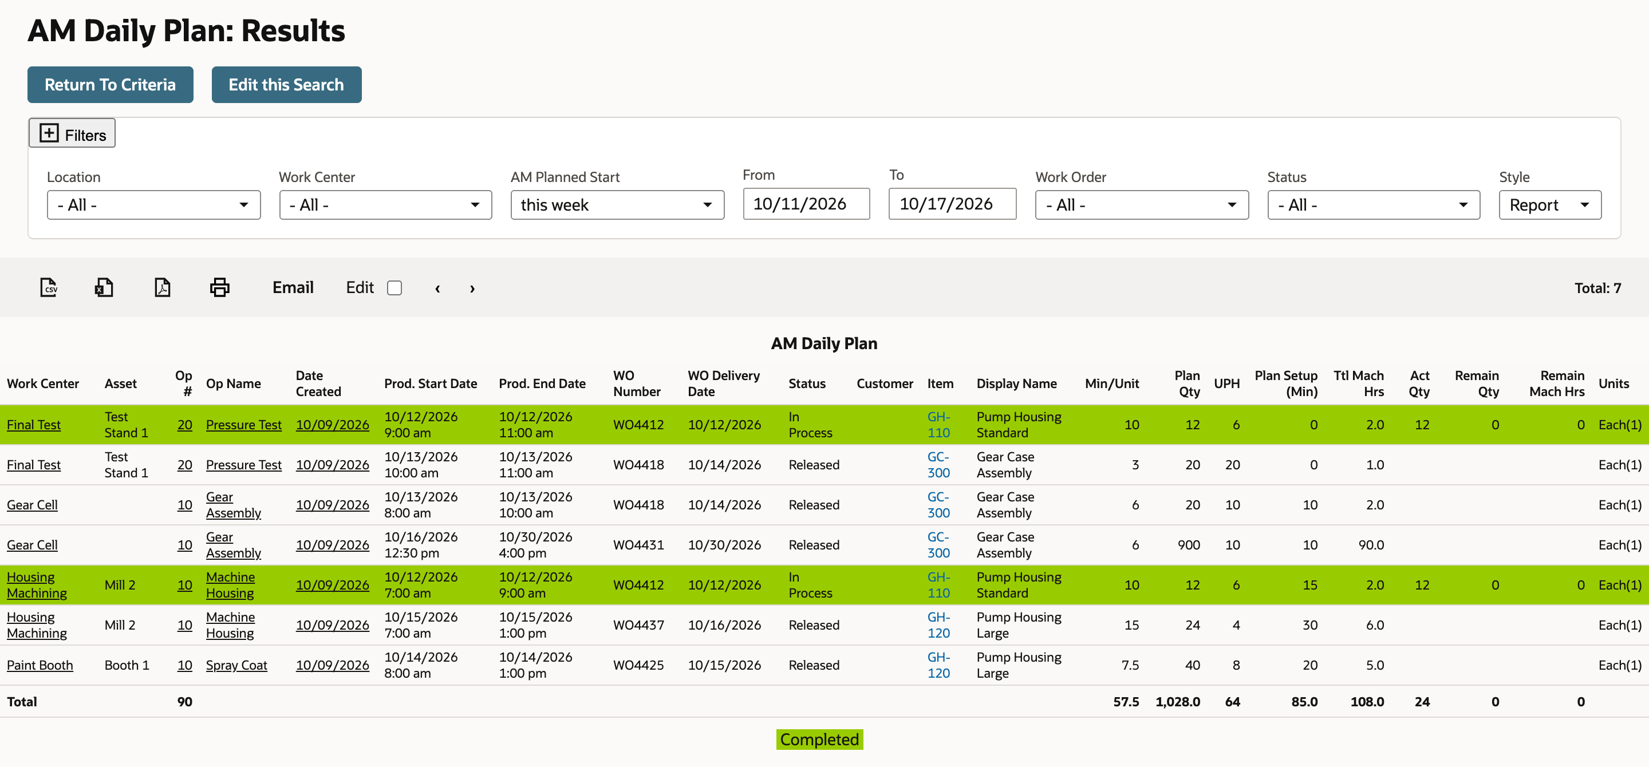1649x767 pixels.
Task: Print the AM Daily Plan report
Action: pos(219,287)
